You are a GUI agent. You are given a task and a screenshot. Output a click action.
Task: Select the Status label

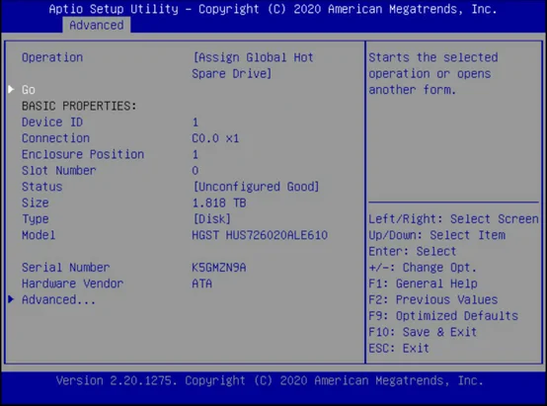pyautogui.click(x=42, y=187)
